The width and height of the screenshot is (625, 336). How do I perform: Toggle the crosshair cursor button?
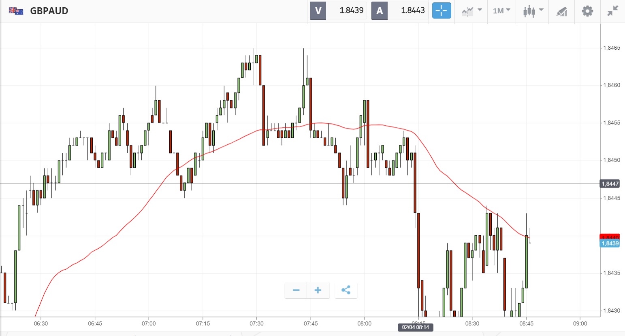441,11
